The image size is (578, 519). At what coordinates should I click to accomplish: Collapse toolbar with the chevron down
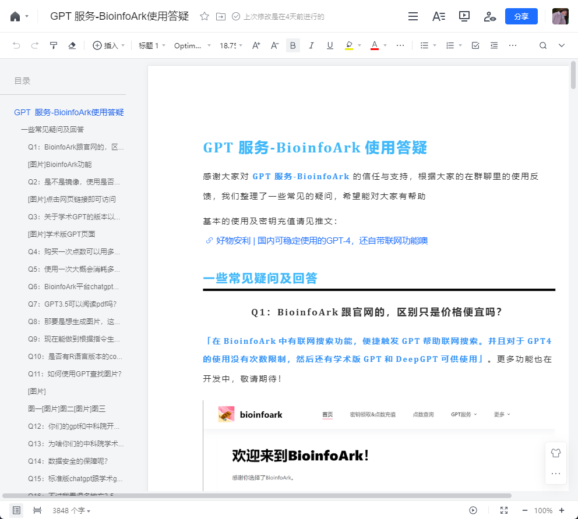click(562, 45)
